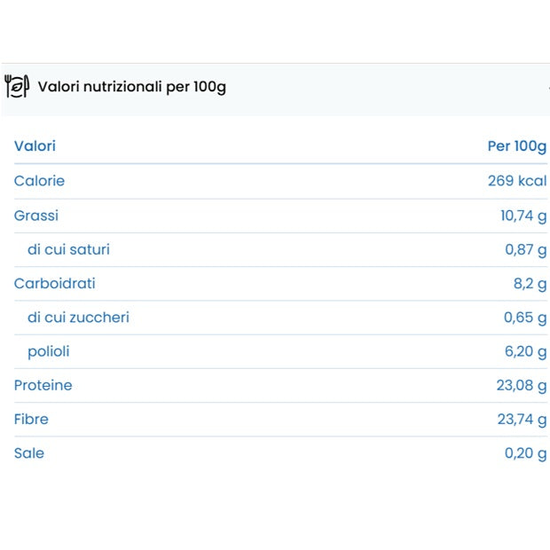Select the Grassi row label
This screenshot has width=550, height=550.
tap(36, 216)
